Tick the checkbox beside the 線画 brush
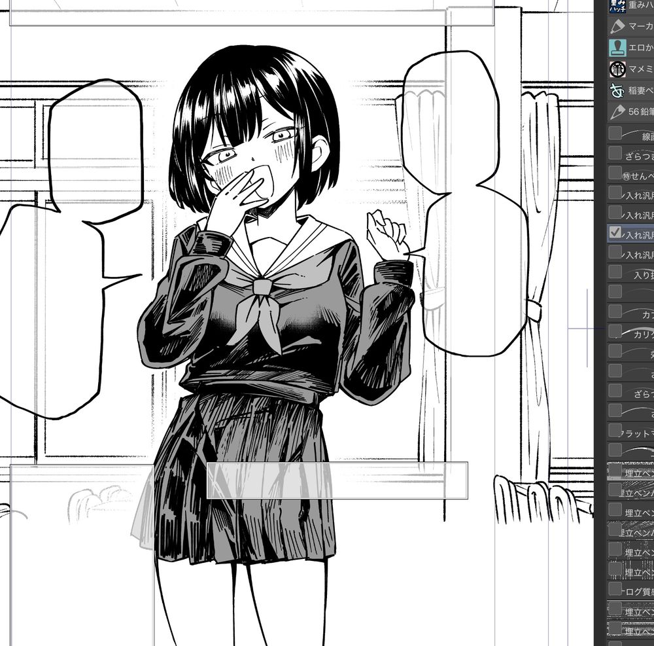Viewport: 654px width, 646px height. 615,134
